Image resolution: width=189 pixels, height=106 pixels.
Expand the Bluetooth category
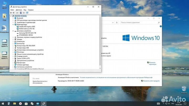coord(13,18)
